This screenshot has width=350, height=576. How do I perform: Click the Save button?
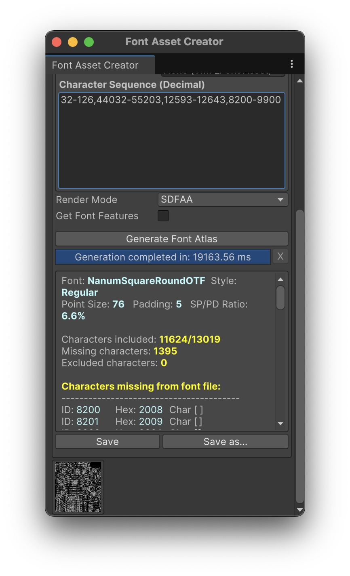[108, 441]
